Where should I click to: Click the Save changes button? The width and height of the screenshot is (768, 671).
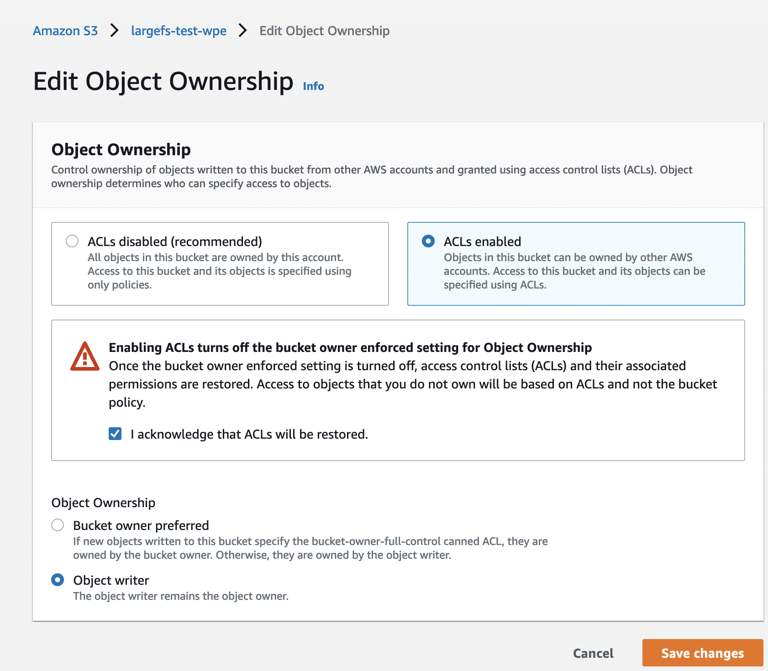(702, 653)
